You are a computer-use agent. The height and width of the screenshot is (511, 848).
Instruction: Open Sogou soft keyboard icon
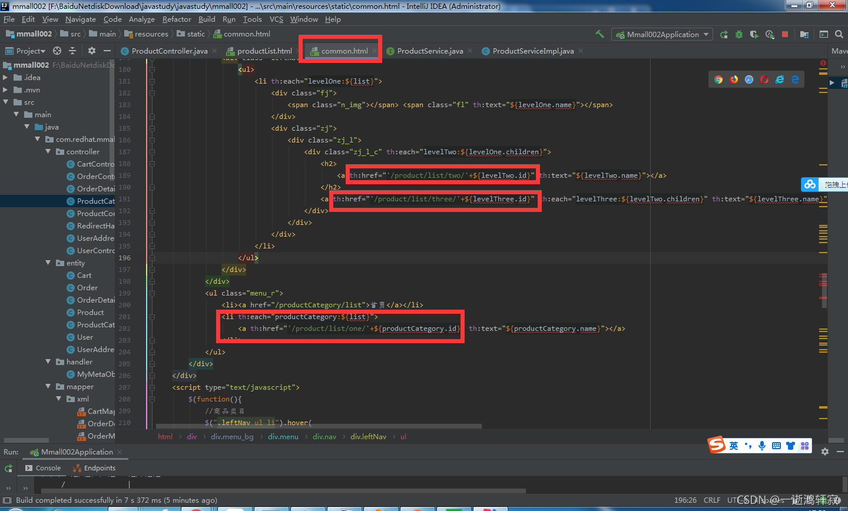coord(776,446)
